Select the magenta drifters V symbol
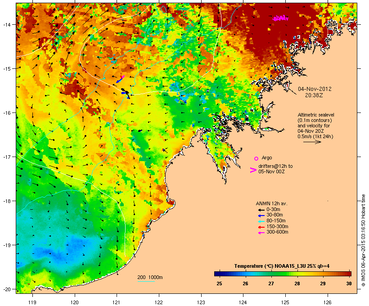The height and width of the screenshot is (306, 369). coord(253,170)
